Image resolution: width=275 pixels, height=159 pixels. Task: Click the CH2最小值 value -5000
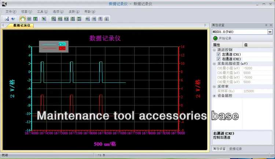click(247, 77)
